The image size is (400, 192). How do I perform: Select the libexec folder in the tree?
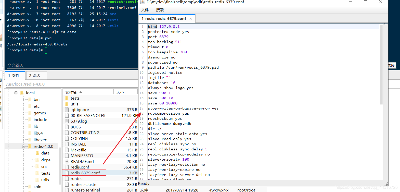click(x=40, y=140)
